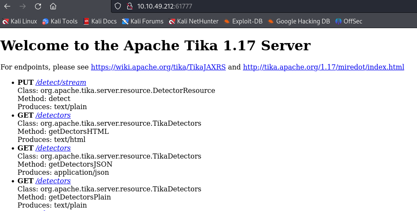
Task: Open the /detectors link for getDectorsHTML
Action: pos(53,115)
